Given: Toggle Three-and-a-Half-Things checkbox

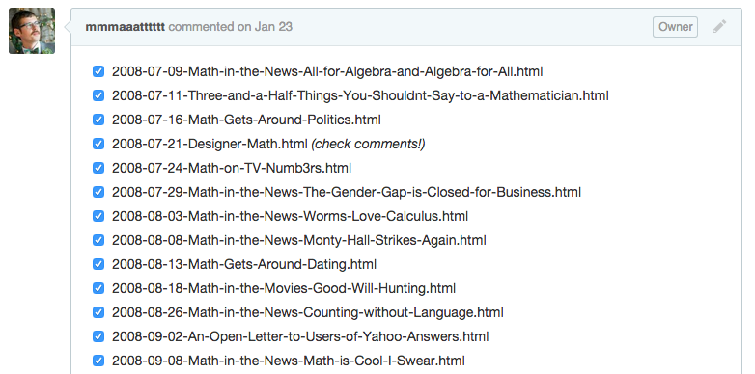Looking at the screenshot, I should pos(98,95).
